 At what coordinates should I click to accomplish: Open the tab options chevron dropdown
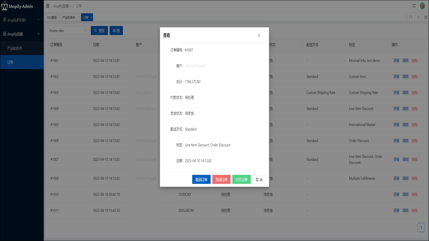coord(418,17)
